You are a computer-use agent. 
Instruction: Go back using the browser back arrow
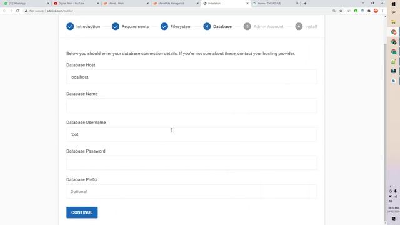click(x=4, y=11)
